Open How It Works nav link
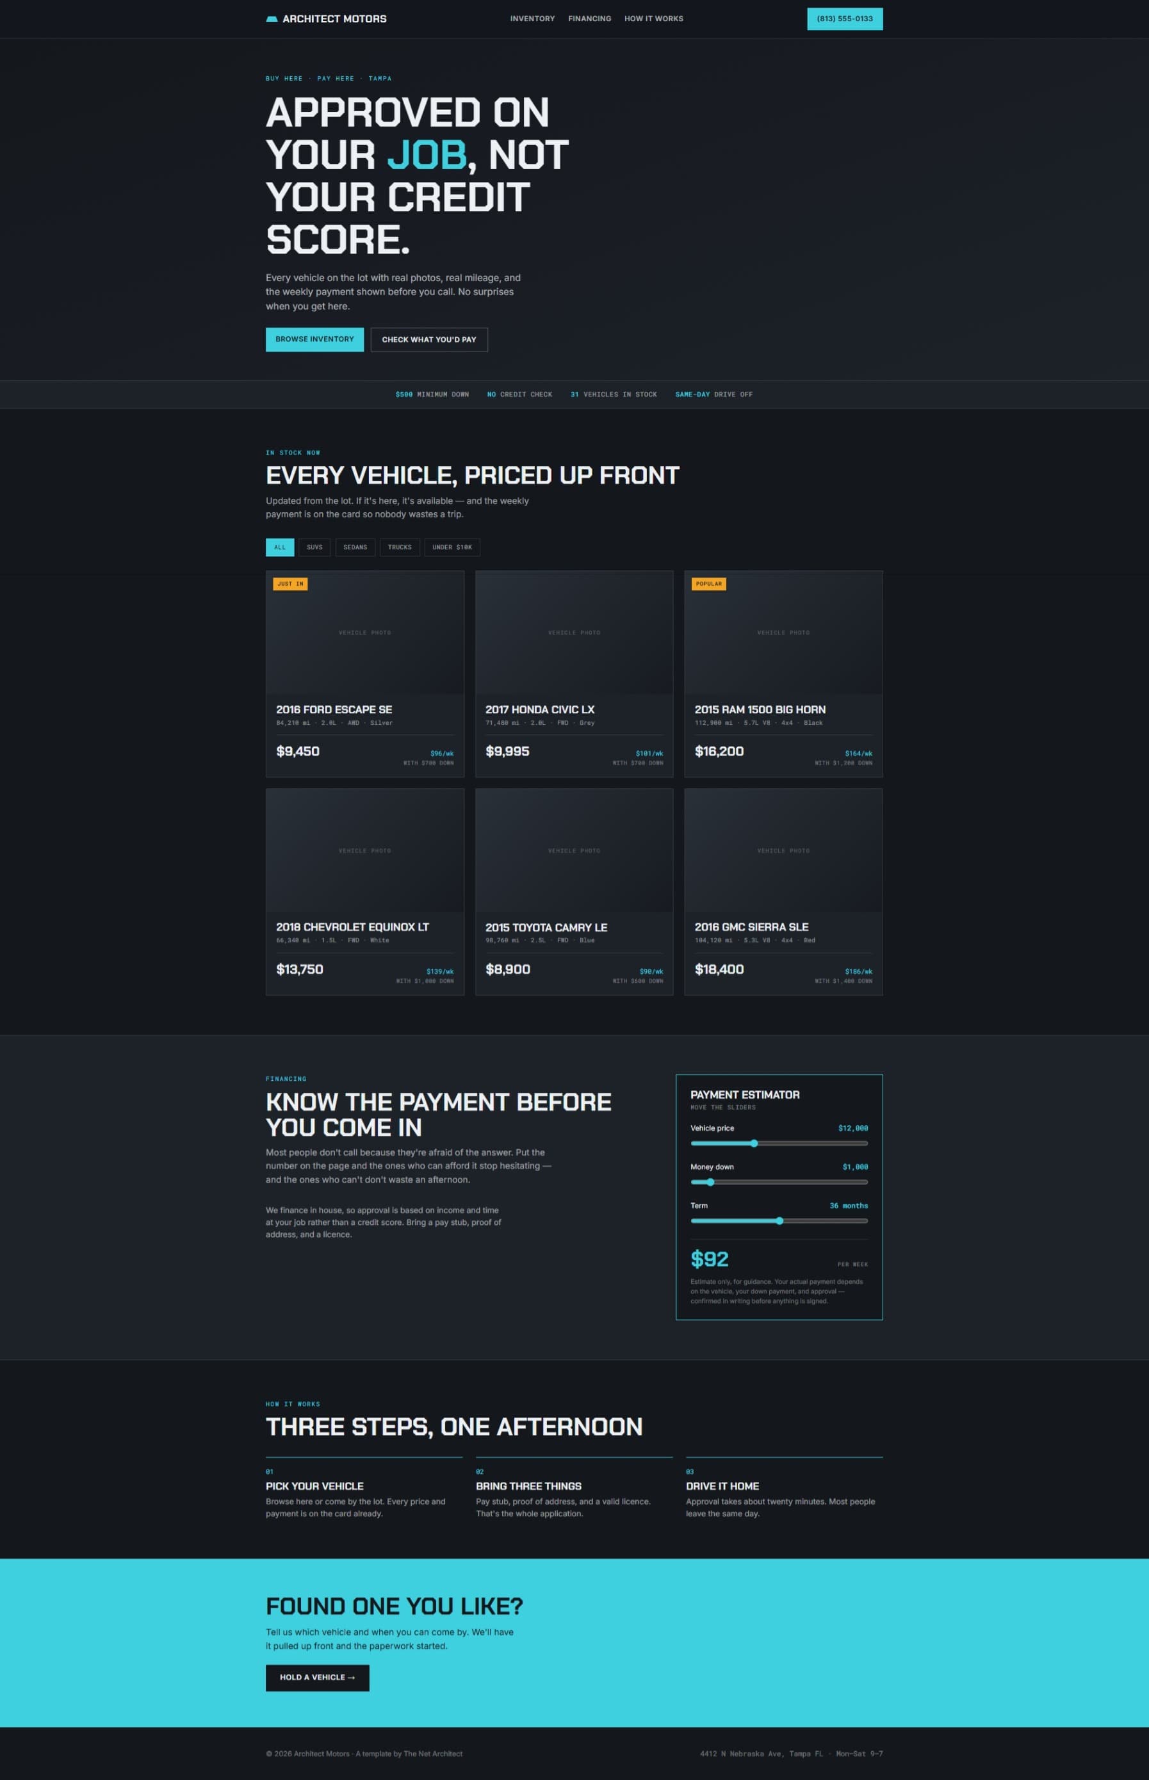This screenshot has width=1149, height=1780. (x=653, y=19)
